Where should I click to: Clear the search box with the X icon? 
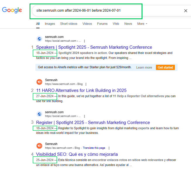click(x=185, y=11)
